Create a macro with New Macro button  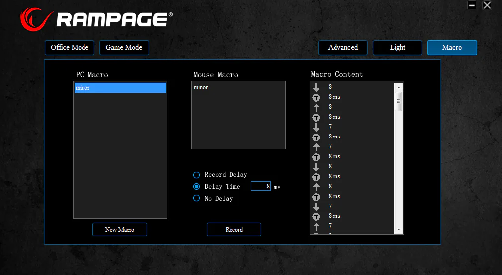coord(120,230)
